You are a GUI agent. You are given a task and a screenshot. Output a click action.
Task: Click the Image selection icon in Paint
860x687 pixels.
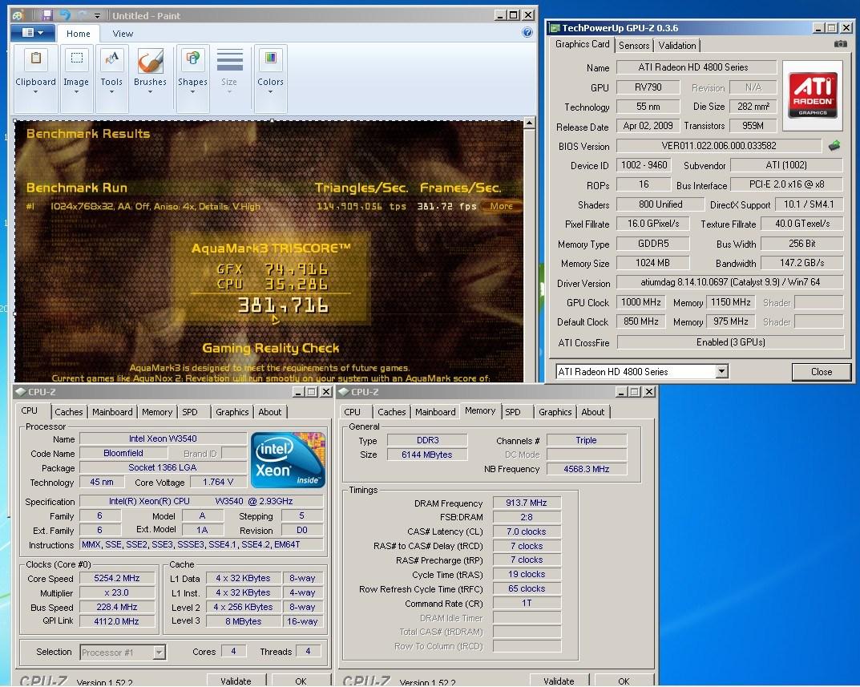(x=76, y=59)
